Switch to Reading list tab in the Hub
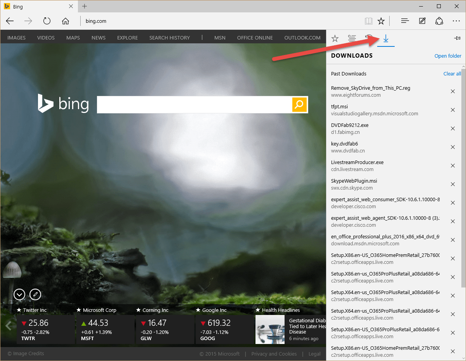This screenshot has height=361, width=466. coord(352,38)
